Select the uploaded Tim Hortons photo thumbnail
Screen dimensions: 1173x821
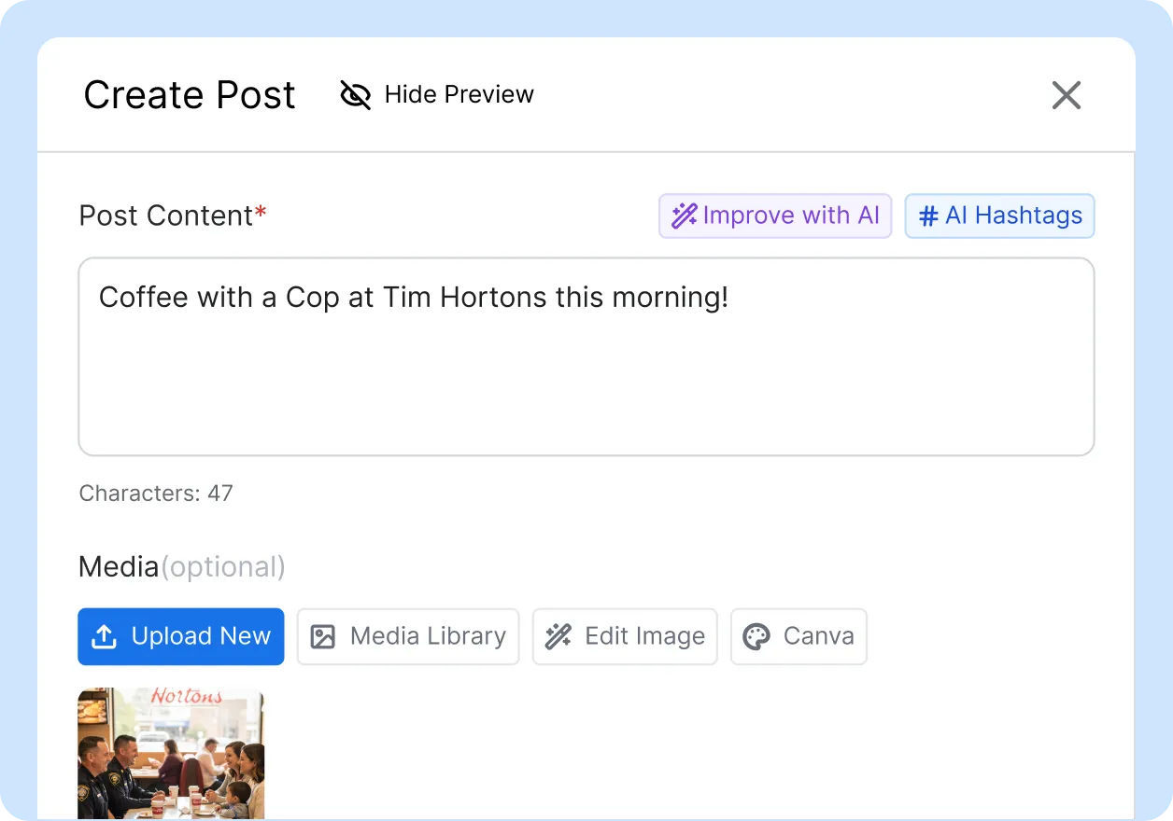point(171,753)
